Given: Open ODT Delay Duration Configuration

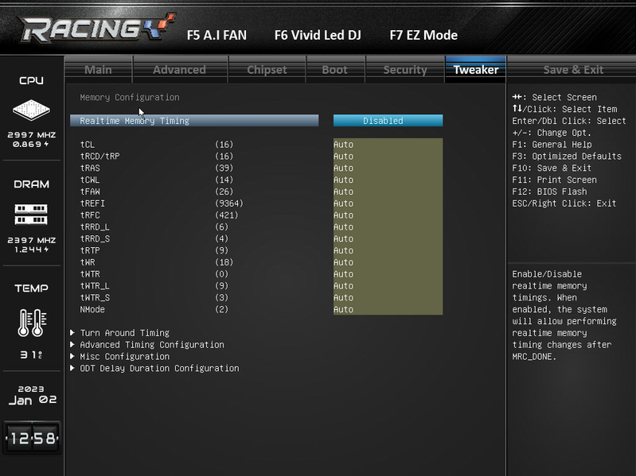Looking at the screenshot, I should pos(159,368).
